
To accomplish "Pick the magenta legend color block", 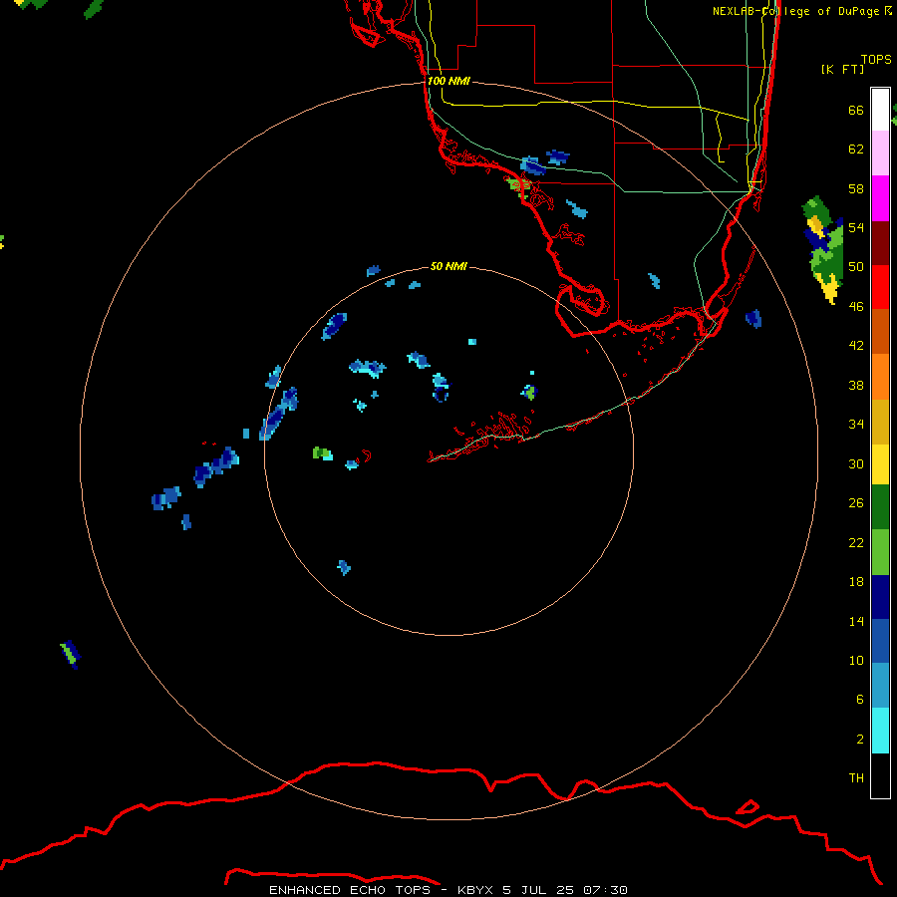I will tap(880, 198).
